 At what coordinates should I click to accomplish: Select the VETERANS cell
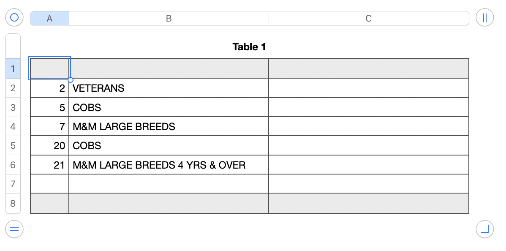coord(169,88)
